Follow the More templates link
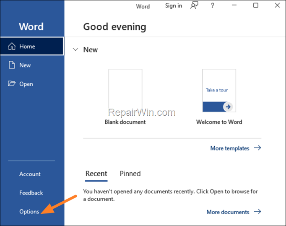Image resolution: width=286 pixels, height=226 pixels. 230,148
